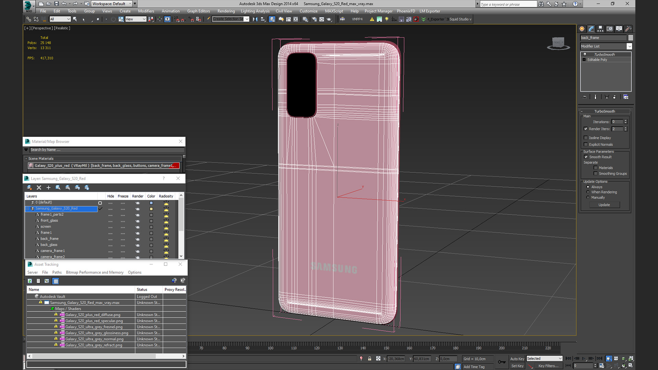Click the Set Keys large key icon
Screen dimensions: 658x370
click(x=502, y=362)
